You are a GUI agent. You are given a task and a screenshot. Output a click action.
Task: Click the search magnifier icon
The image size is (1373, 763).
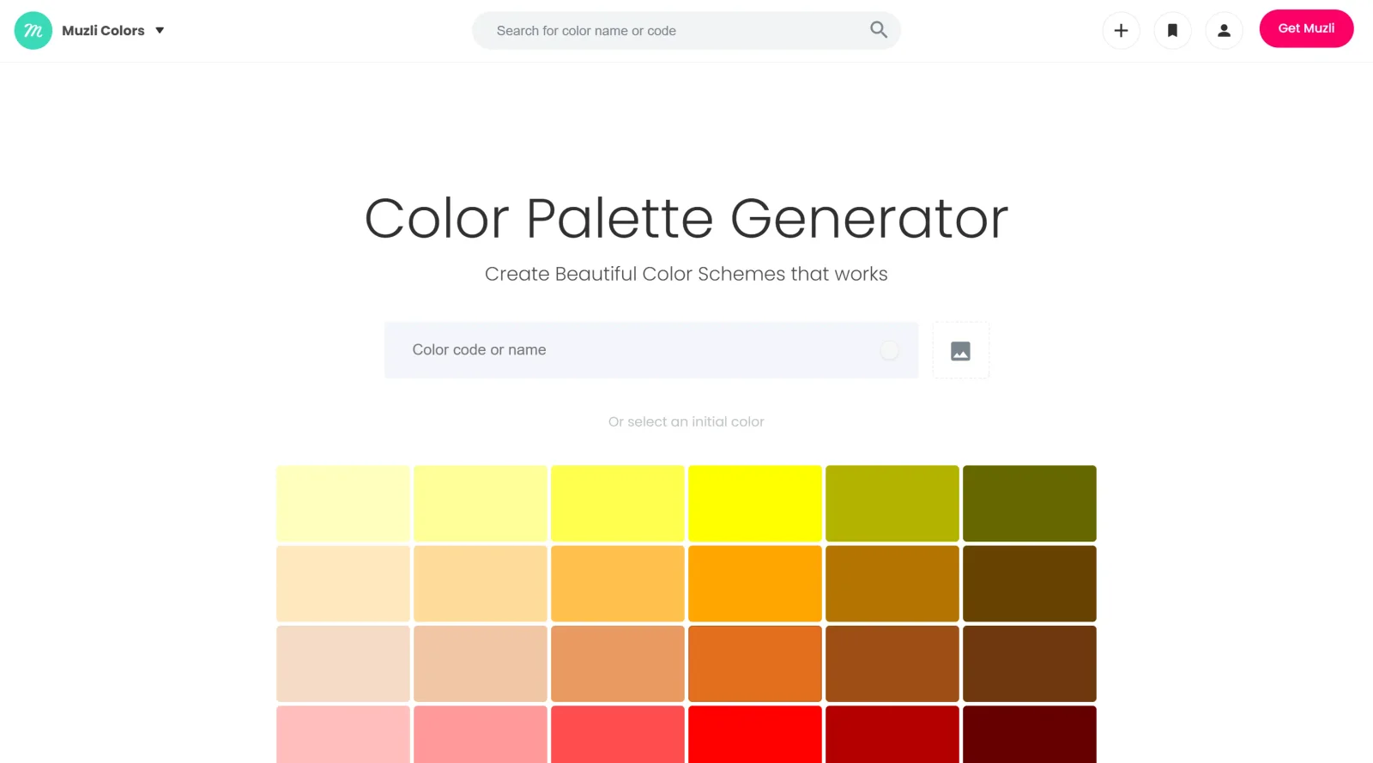tap(879, 30)
